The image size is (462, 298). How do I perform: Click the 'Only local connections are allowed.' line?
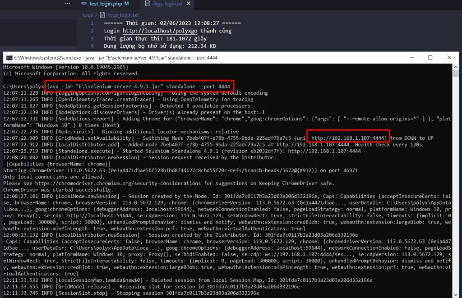tap(54, 177)
